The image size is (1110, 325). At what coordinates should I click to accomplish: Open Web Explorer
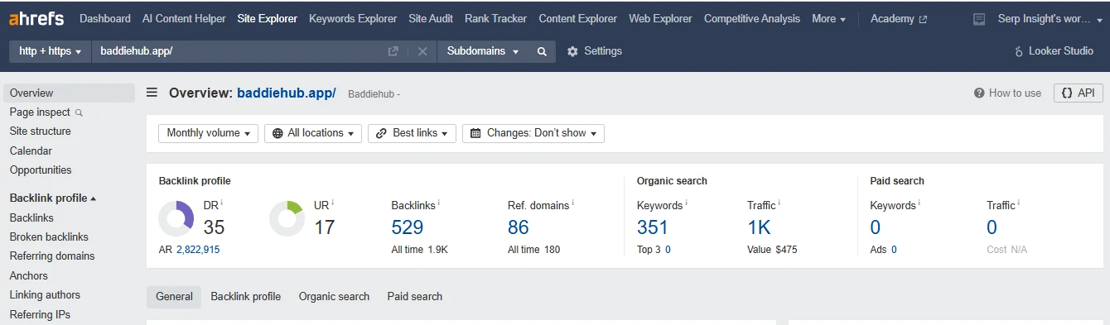(660, 18)
